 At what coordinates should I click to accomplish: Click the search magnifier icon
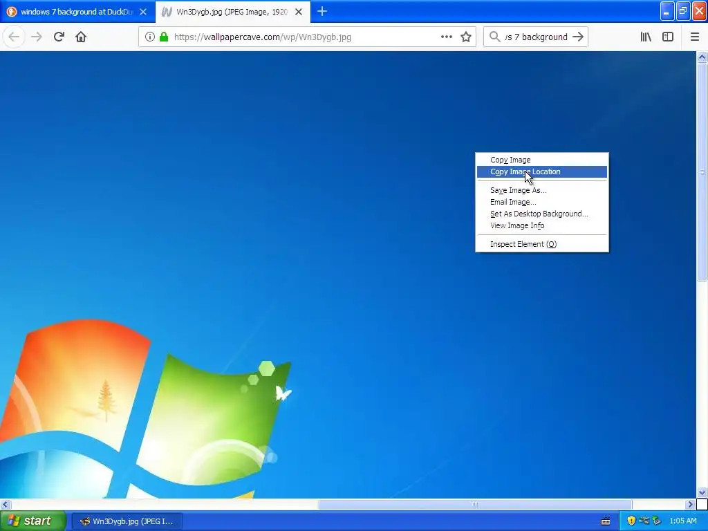[x=495, y=37]
